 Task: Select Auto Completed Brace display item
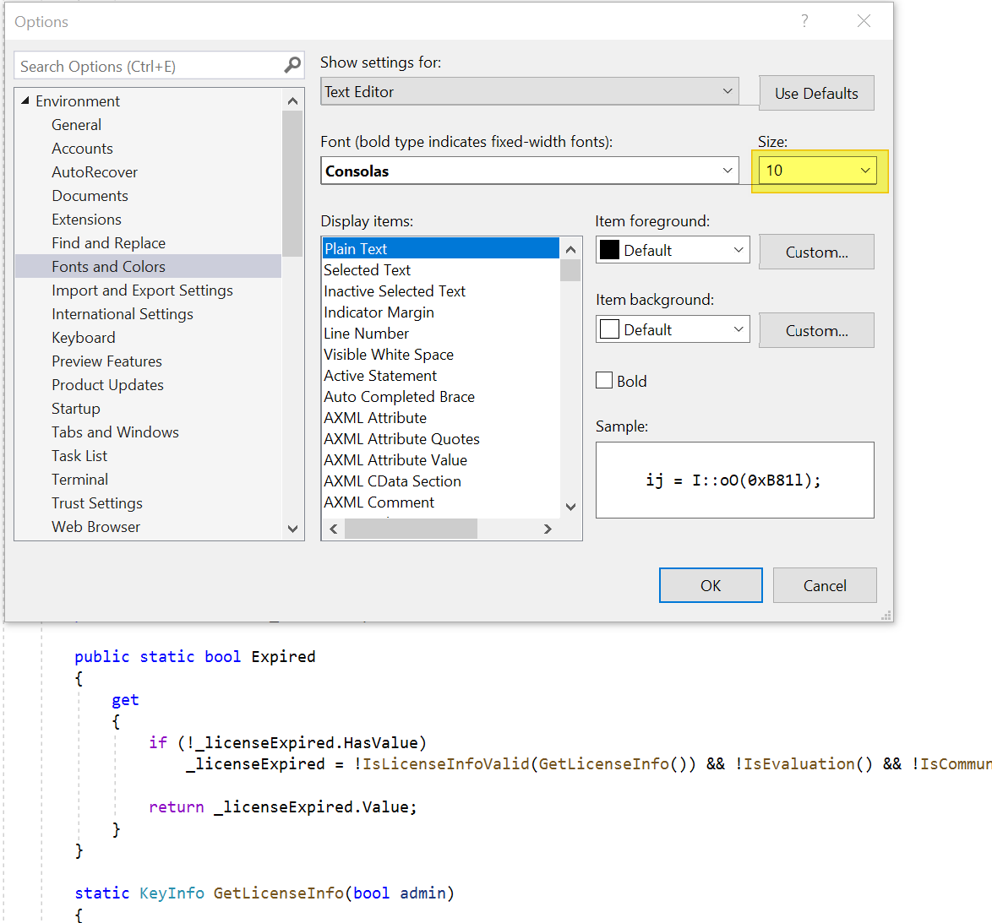tap(399, 396)
